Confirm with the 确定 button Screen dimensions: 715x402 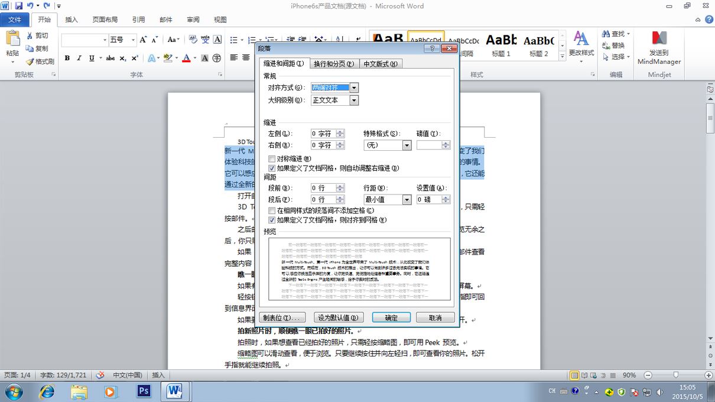coord(391,317)
